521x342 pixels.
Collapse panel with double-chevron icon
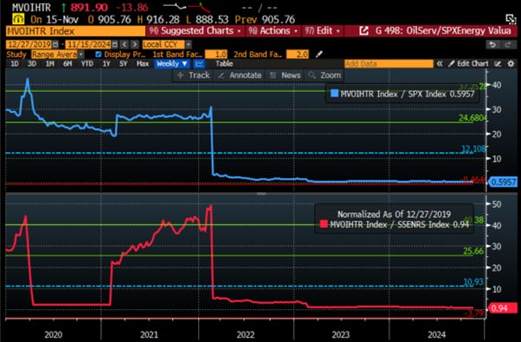tap(440, 64)
